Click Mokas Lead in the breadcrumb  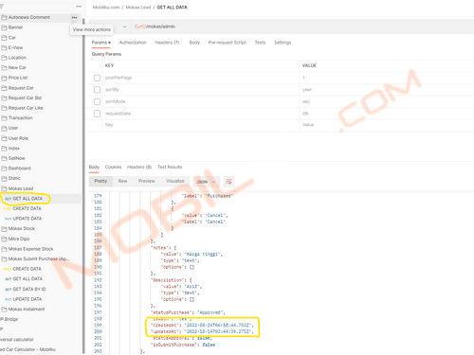click(x=138, y=8)
